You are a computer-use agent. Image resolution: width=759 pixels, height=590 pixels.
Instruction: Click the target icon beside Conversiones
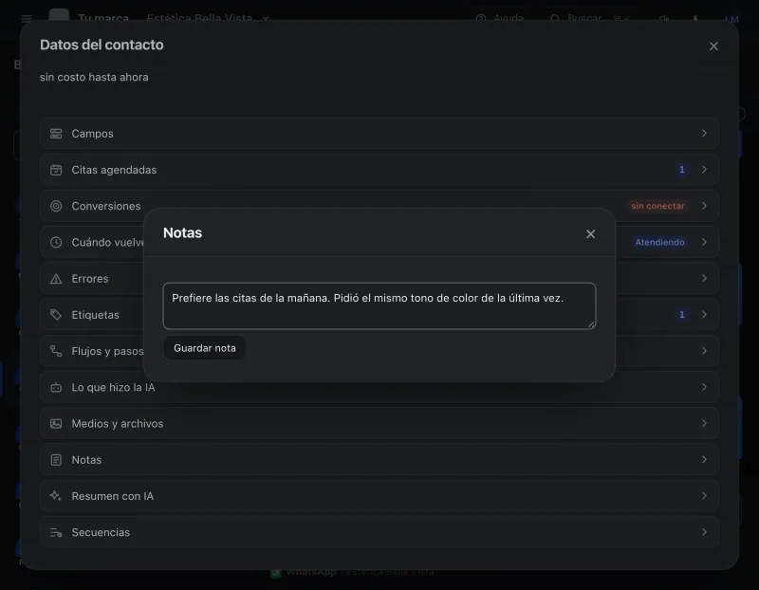(56, 206)
